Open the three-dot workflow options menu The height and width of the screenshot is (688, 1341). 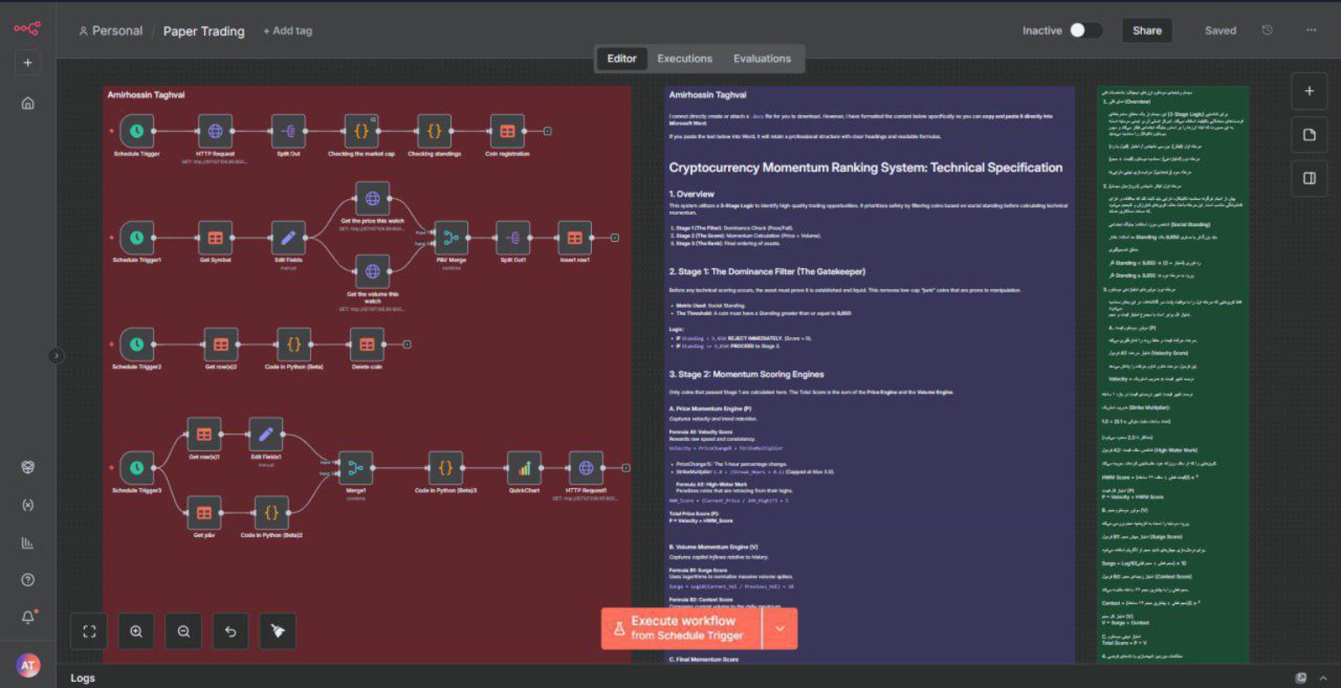(1311, 31)
